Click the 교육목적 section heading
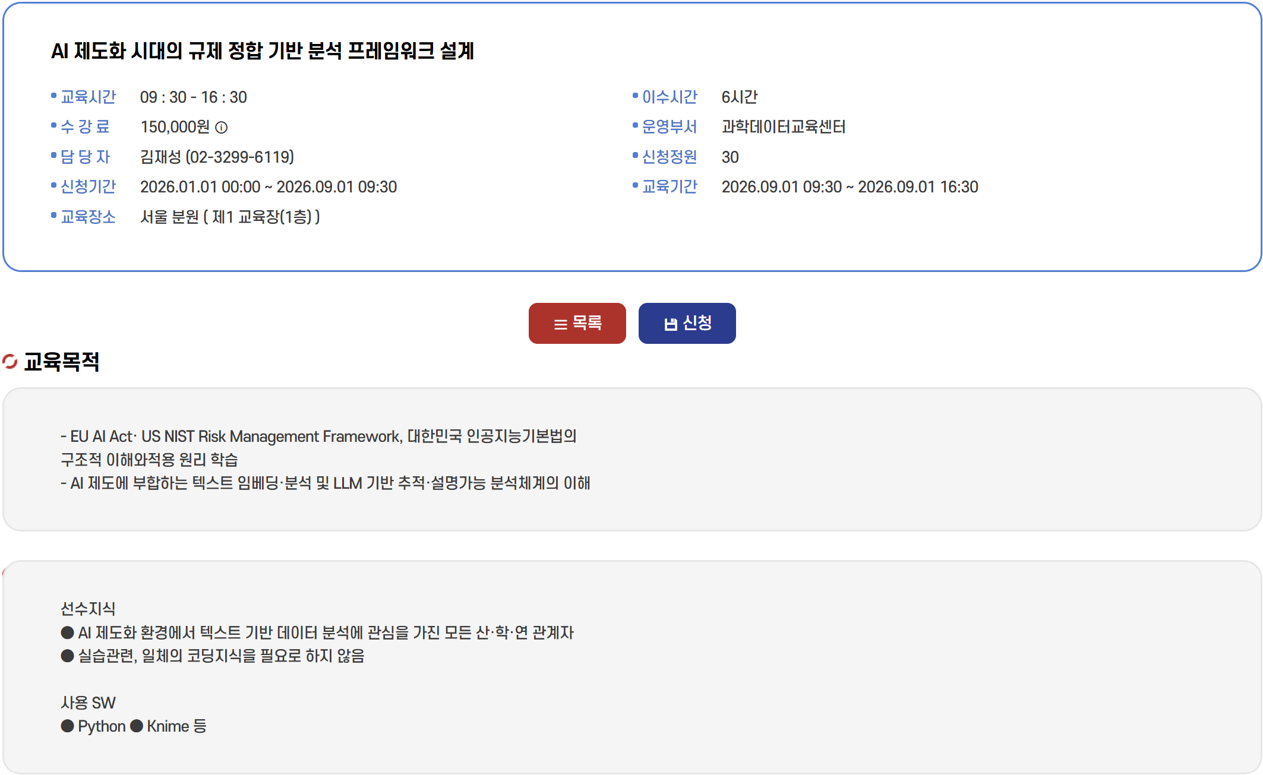Viewport: 1263px width, 775px height. tap(61, 361)
